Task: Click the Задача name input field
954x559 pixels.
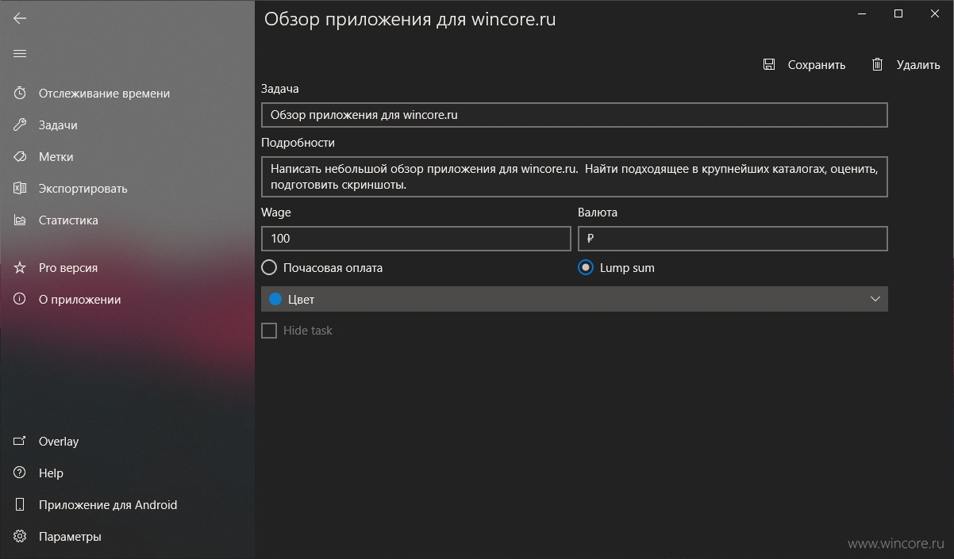Action: tap(574, 115)
